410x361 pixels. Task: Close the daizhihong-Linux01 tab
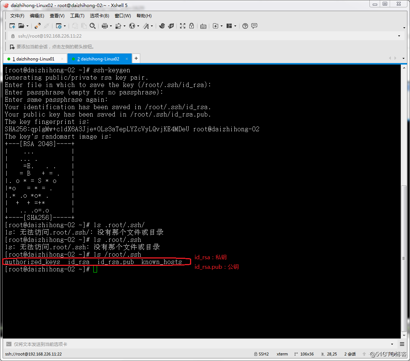62,59
